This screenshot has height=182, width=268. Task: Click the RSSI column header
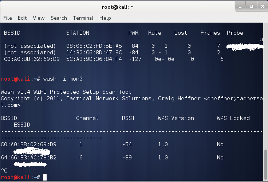click(x=128, y=118)
